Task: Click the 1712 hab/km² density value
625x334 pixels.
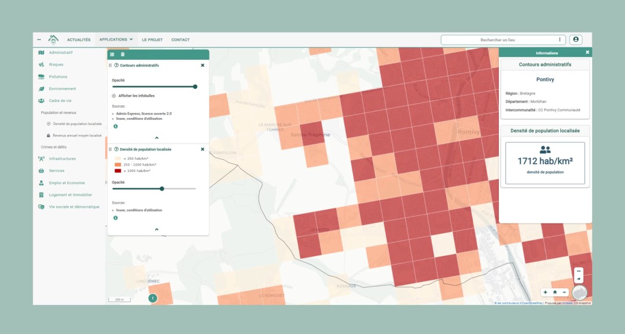Action: (x=545, y=161)
